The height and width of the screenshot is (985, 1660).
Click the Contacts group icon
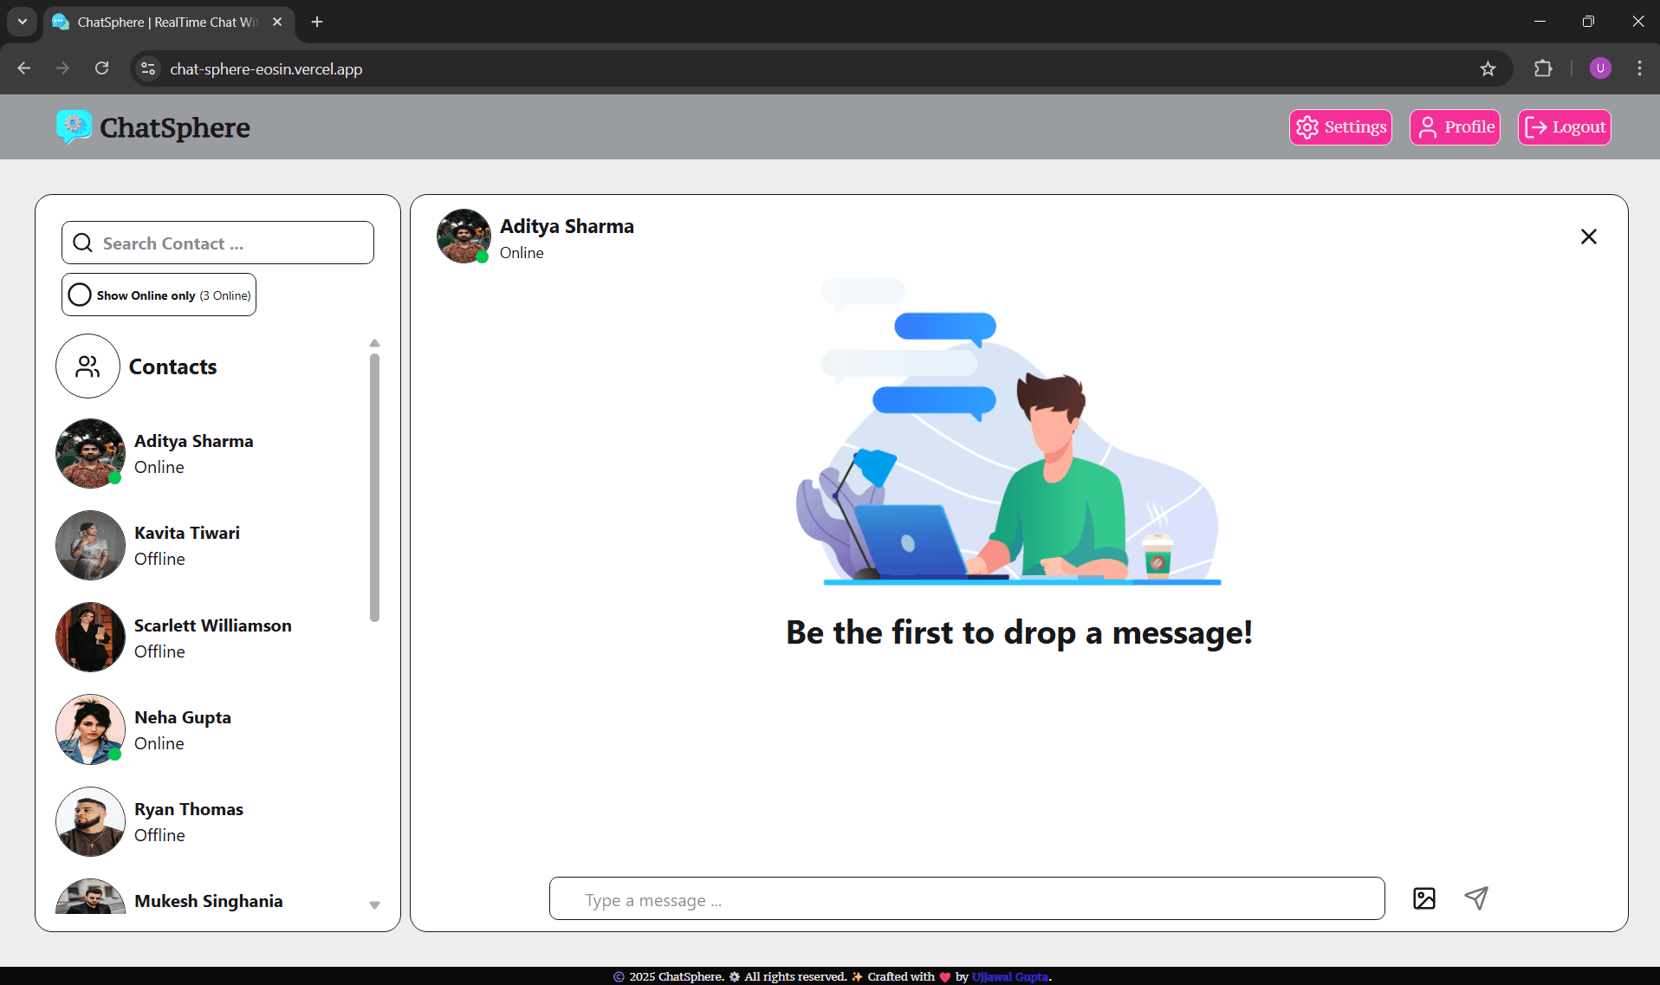click(x=87, y=366)
